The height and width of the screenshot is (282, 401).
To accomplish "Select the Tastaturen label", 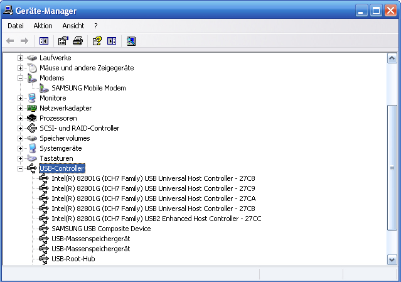I will point(56,158).
